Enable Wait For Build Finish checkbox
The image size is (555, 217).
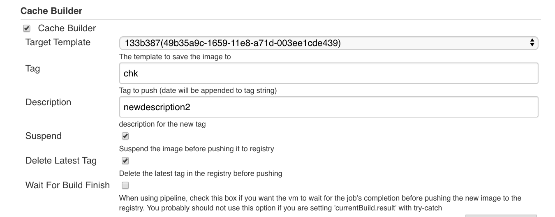pos(125,185)
